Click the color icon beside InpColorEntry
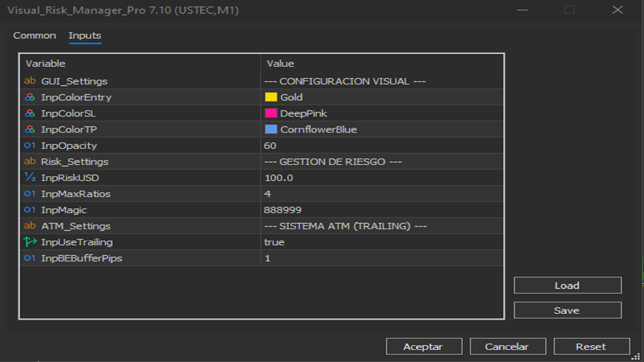644x362 pixels. [x=30, y=97]
